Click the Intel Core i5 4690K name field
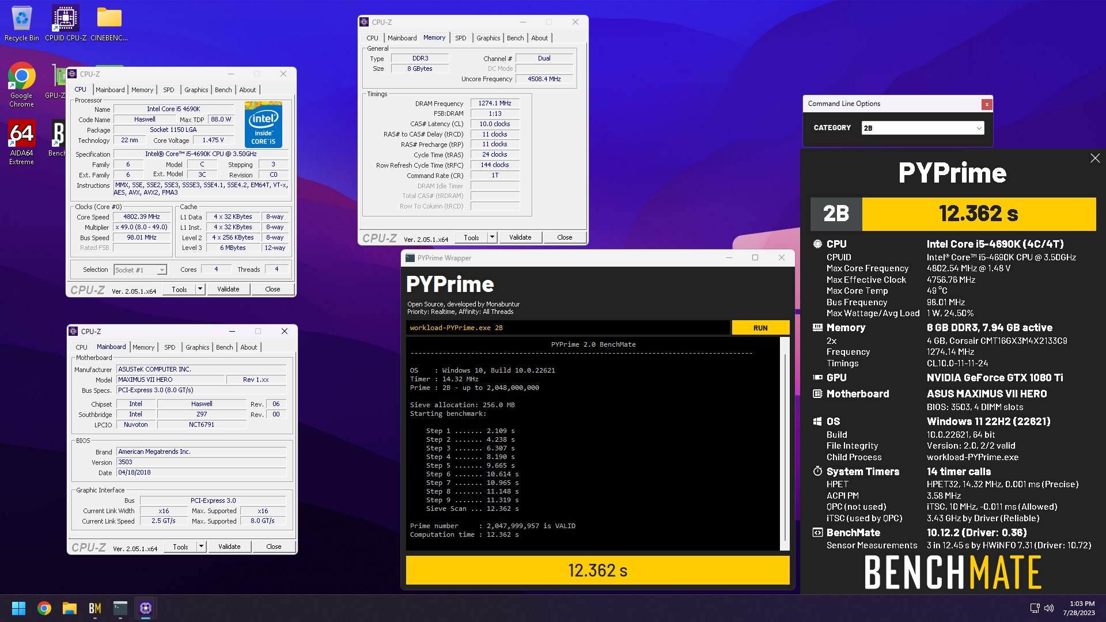Viewport: 1106px width, 622px height. click(x=173, y=109)
